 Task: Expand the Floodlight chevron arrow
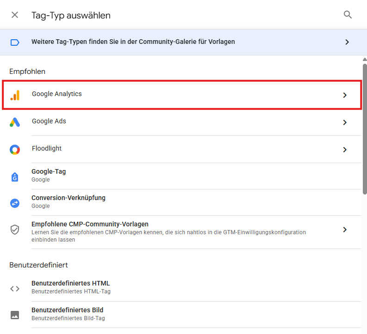(x=345, y=150)
